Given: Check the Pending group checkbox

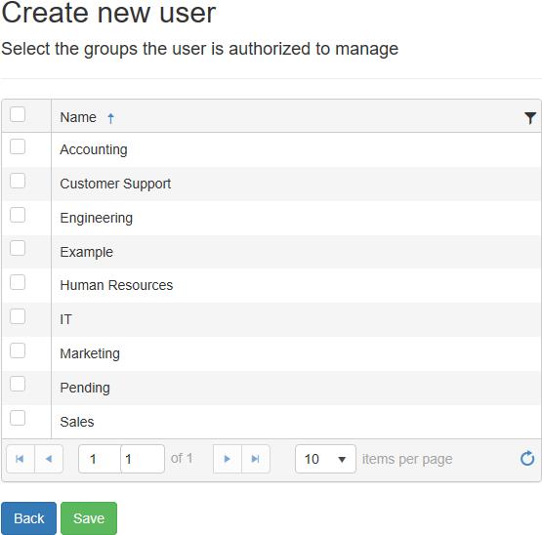Looking at the screenshot, I should click(x=18, y=384).
